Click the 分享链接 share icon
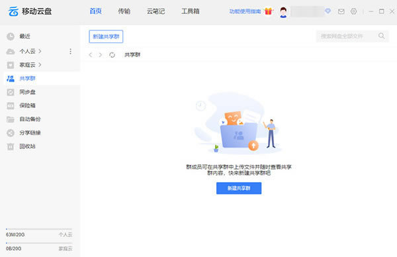This screenshot has width=397, height=257. pyautogui.click(x=11, y=133)
